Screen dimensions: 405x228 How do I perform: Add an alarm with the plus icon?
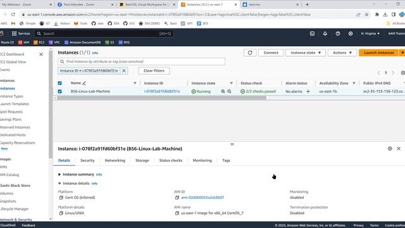click(x=308, y=91)
